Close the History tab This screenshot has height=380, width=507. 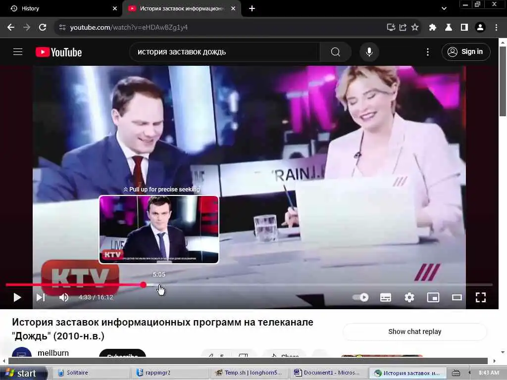(115, 8)
